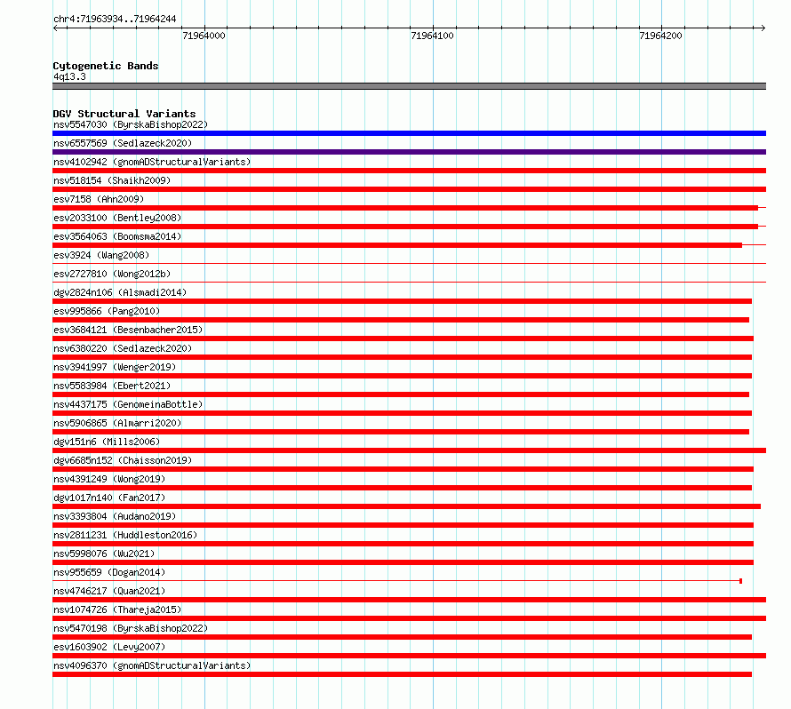Click the 71964200 ruler position label
Image resolution: width=791 pixels, height=709 pixels.
click(x=660, y=36)
